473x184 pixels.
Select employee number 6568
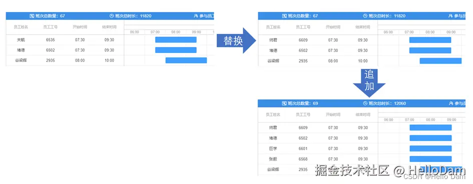(303, 159)
